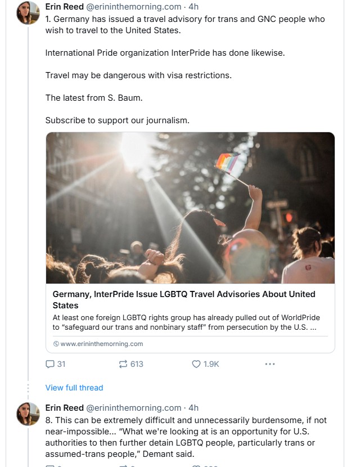
Task: Open the 4h timestamp of the second post
Action: 193,408
